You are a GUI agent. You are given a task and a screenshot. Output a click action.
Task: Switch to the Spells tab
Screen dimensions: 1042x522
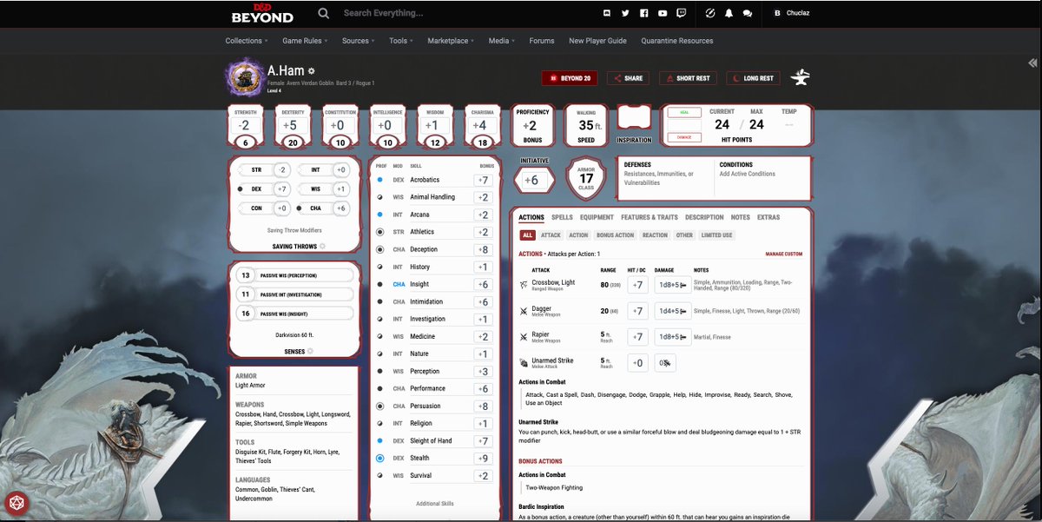coord(562,217)
